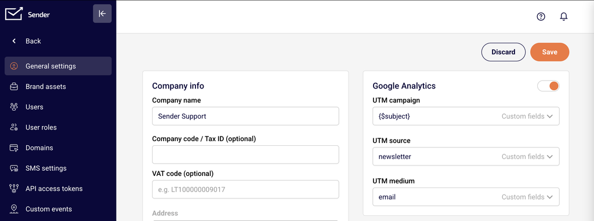Click the General settings user icon
The width and height of the screenshot is (594, 221).
point(14,66)
